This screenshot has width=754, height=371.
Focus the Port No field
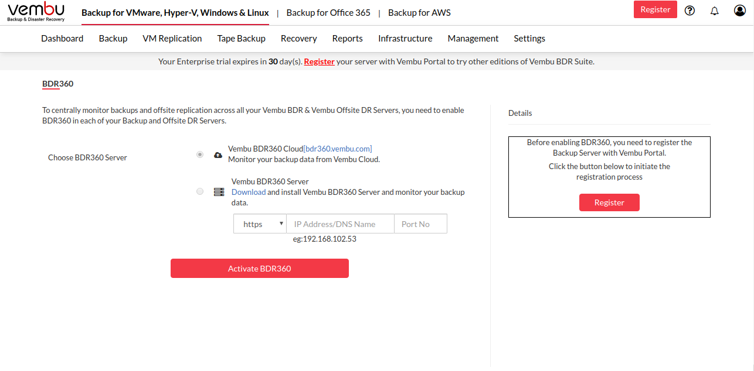[420, 224]
